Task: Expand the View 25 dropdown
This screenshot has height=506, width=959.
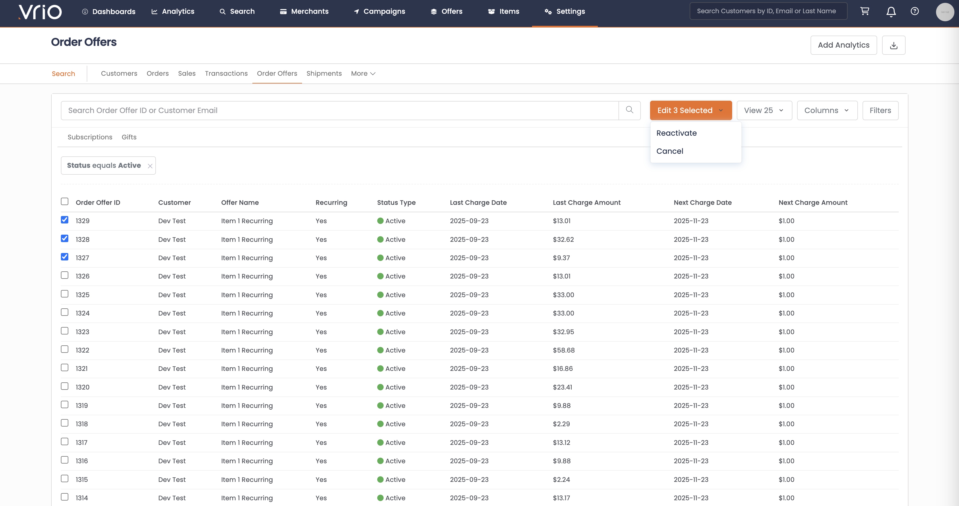Action: [x=764, y=110]
